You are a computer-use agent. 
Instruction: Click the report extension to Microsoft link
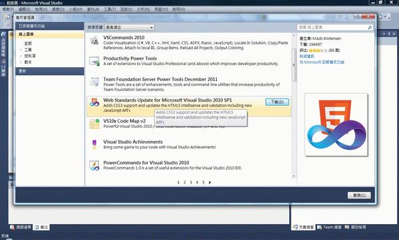point(322,62)
